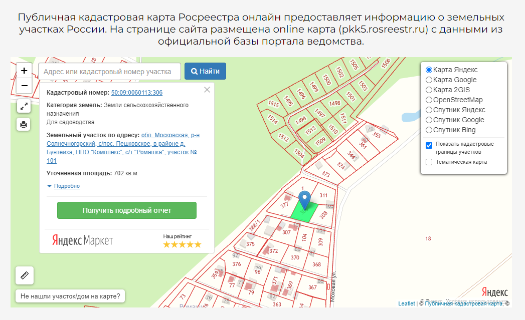Viewport: 525px width, 320px height.
Task: Click parcel labeled 1512 on map
Action: coord(284,137)
